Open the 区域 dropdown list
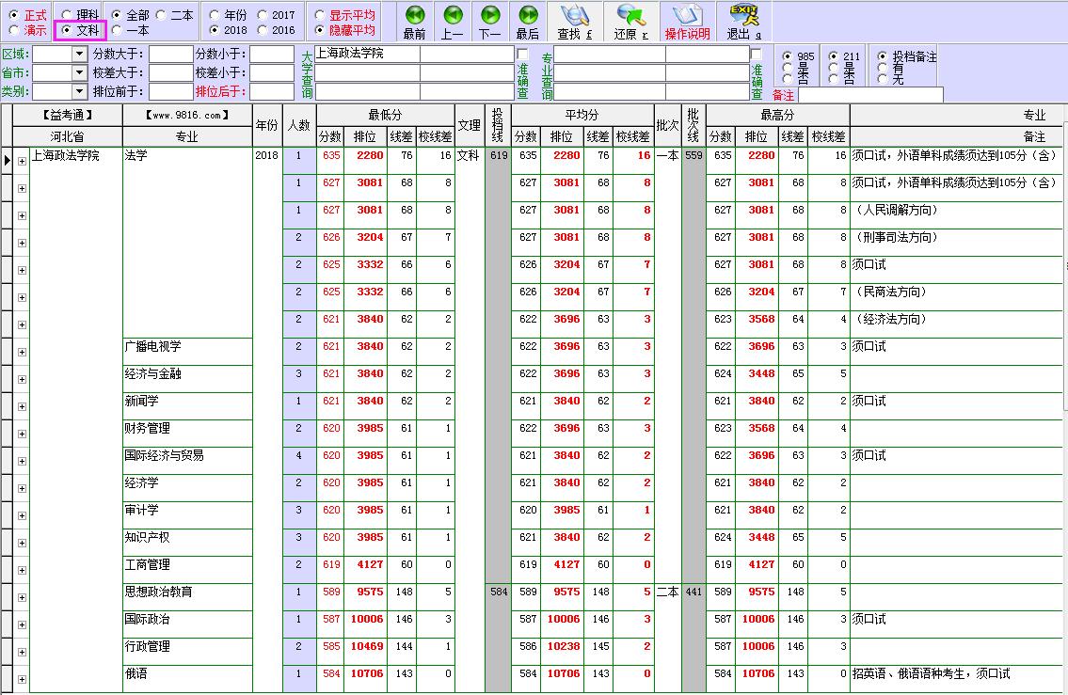Screen dimensions: 1068x695 [80, 54]
